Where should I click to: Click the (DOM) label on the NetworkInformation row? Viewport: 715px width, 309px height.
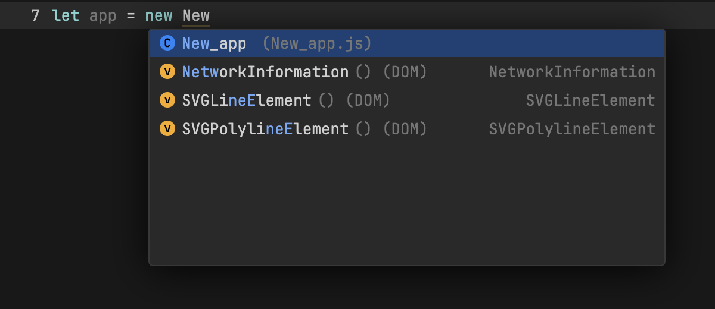click(x=405, y=72)
